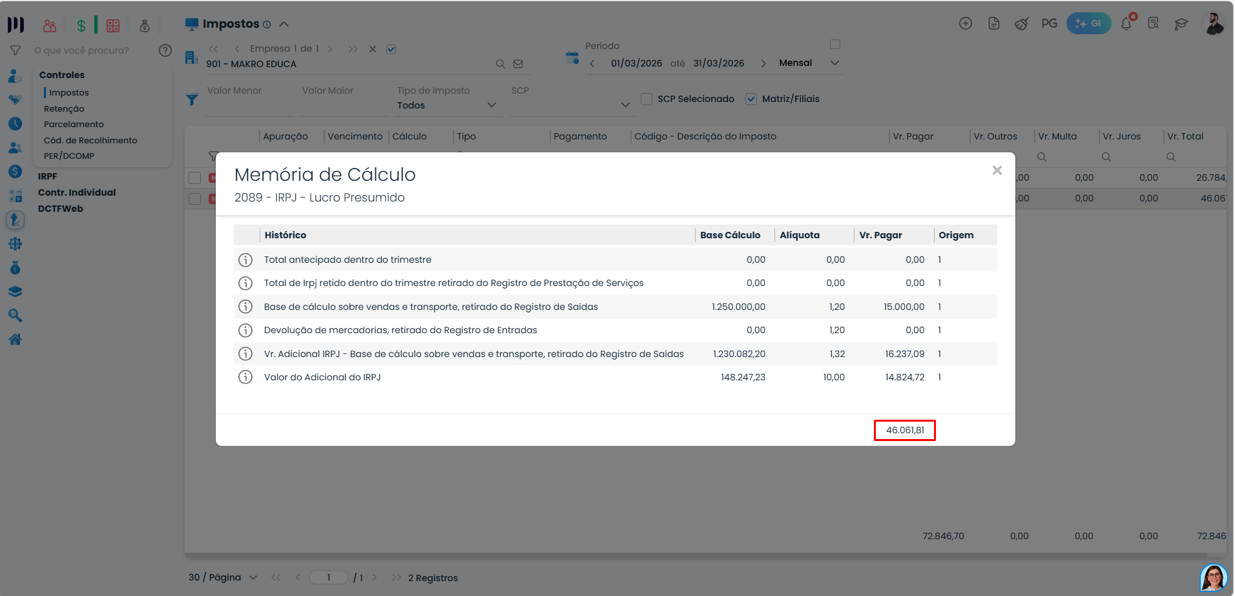
Task: Select Impostos in the Controles menu
Action: pos(69,92)
